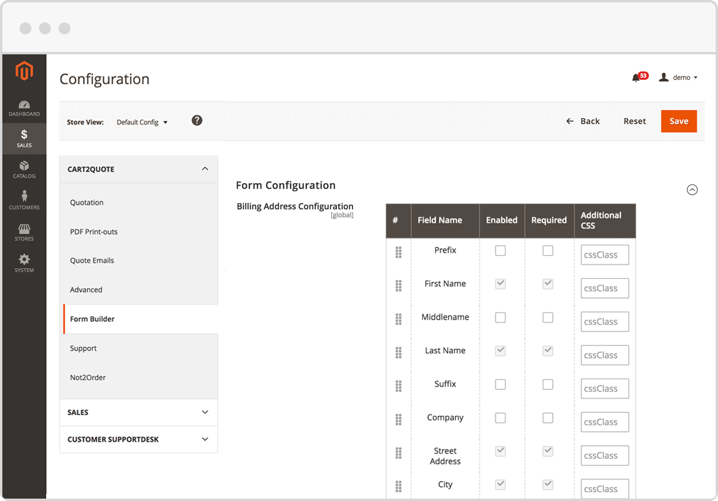Viewport: 718px width, 501px height.
Task: Click the demo user avatar icon
Action: click(x=664, y=77)
